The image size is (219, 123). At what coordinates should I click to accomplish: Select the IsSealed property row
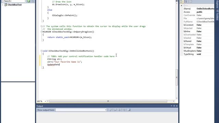(x=199, y=38)
